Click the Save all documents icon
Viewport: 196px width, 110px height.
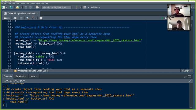tap(31, 7)
